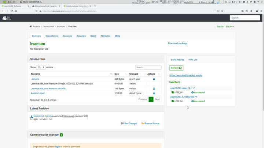Viewport: 264px width, 148px height.
Task: Click the home:trmdi breadcrumb link
Action: (x=49, y=27)
